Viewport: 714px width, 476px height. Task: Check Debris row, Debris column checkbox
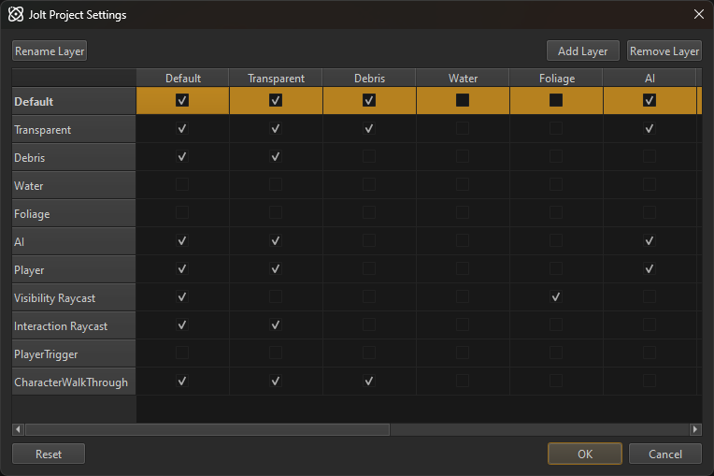(x=369, y=157)
